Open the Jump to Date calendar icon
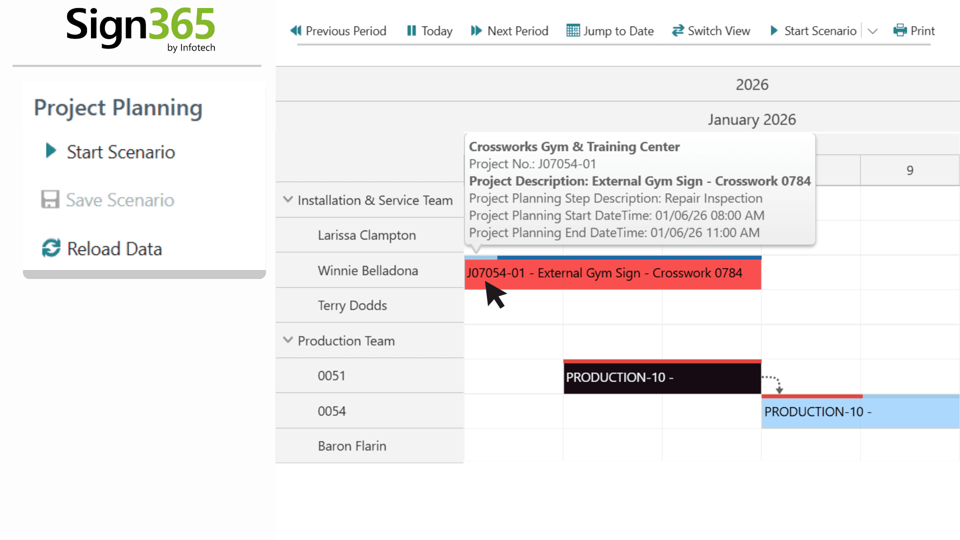The height and width of the screenshot is (540, 960). point(573,31)
